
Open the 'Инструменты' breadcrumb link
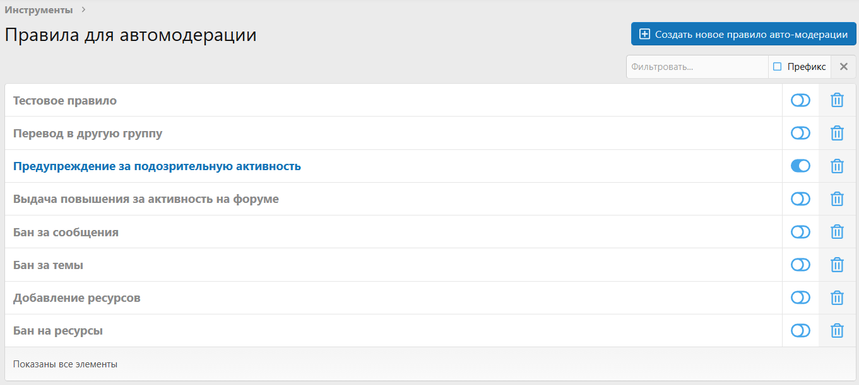click(x=39, y=10)
